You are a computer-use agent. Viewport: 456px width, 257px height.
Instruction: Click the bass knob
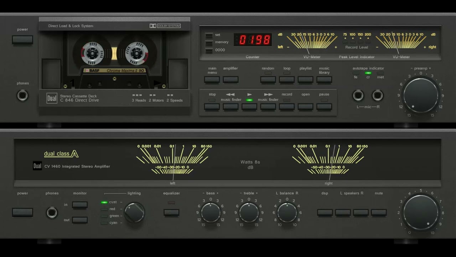[x=211, y=212]
